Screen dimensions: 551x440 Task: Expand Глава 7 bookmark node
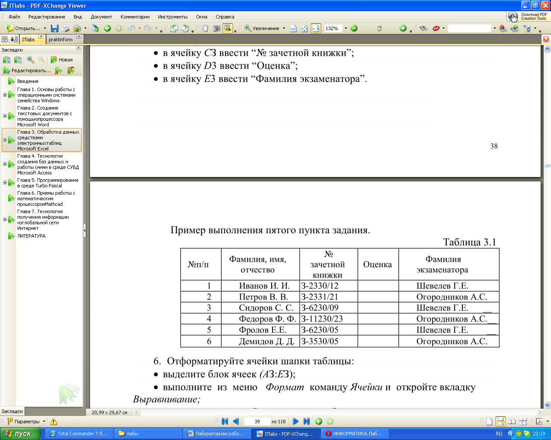pos(5,220)
